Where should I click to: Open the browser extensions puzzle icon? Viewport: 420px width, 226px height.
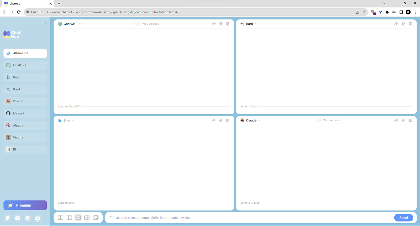coord(387,12)
